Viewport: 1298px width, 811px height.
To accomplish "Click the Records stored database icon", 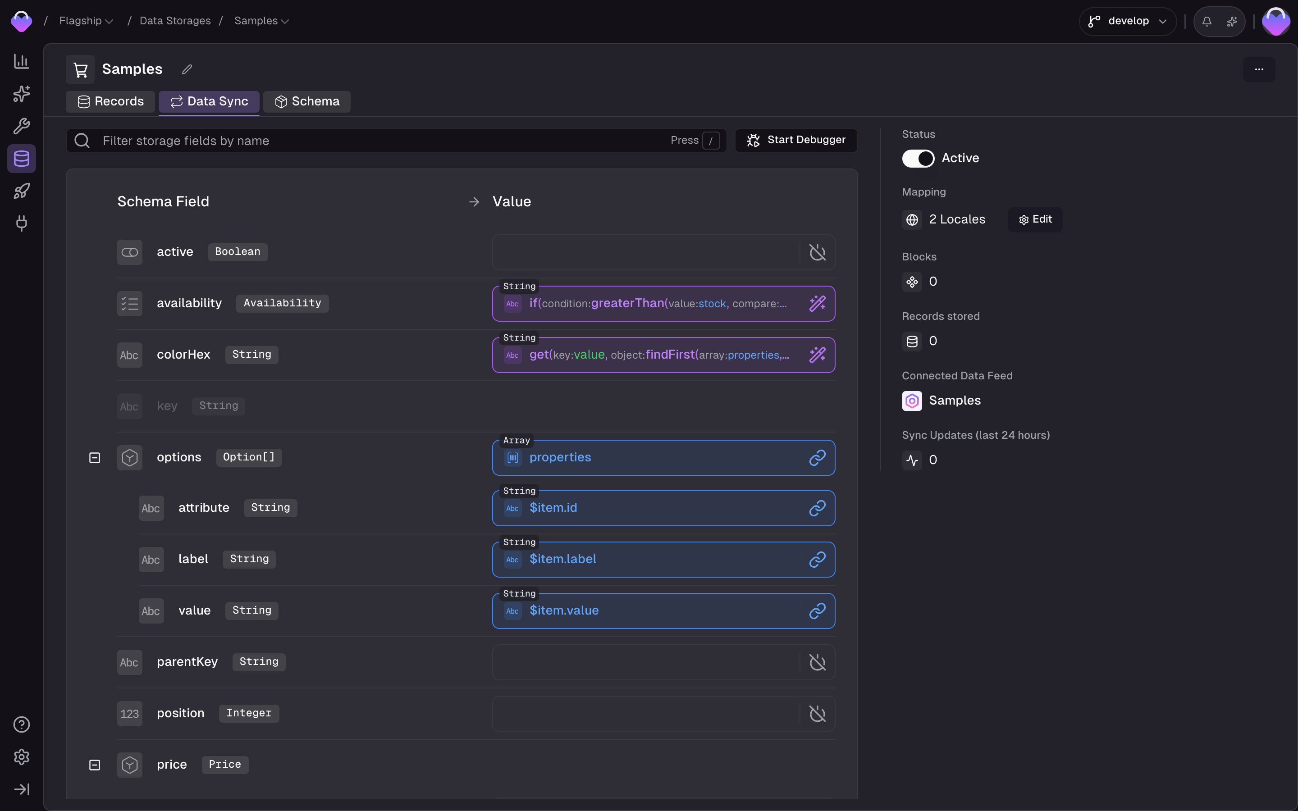I will click(912, 341).
